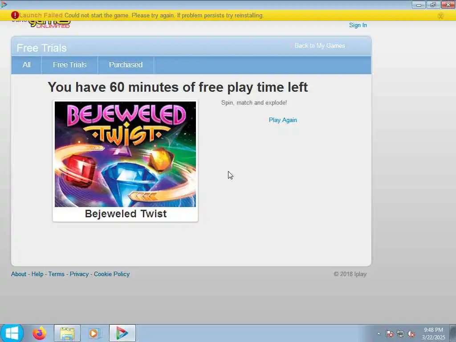Viewport: 456px width, 342px height.
Task: Click the Free Trials panel heading
Action: pos(41,48)
